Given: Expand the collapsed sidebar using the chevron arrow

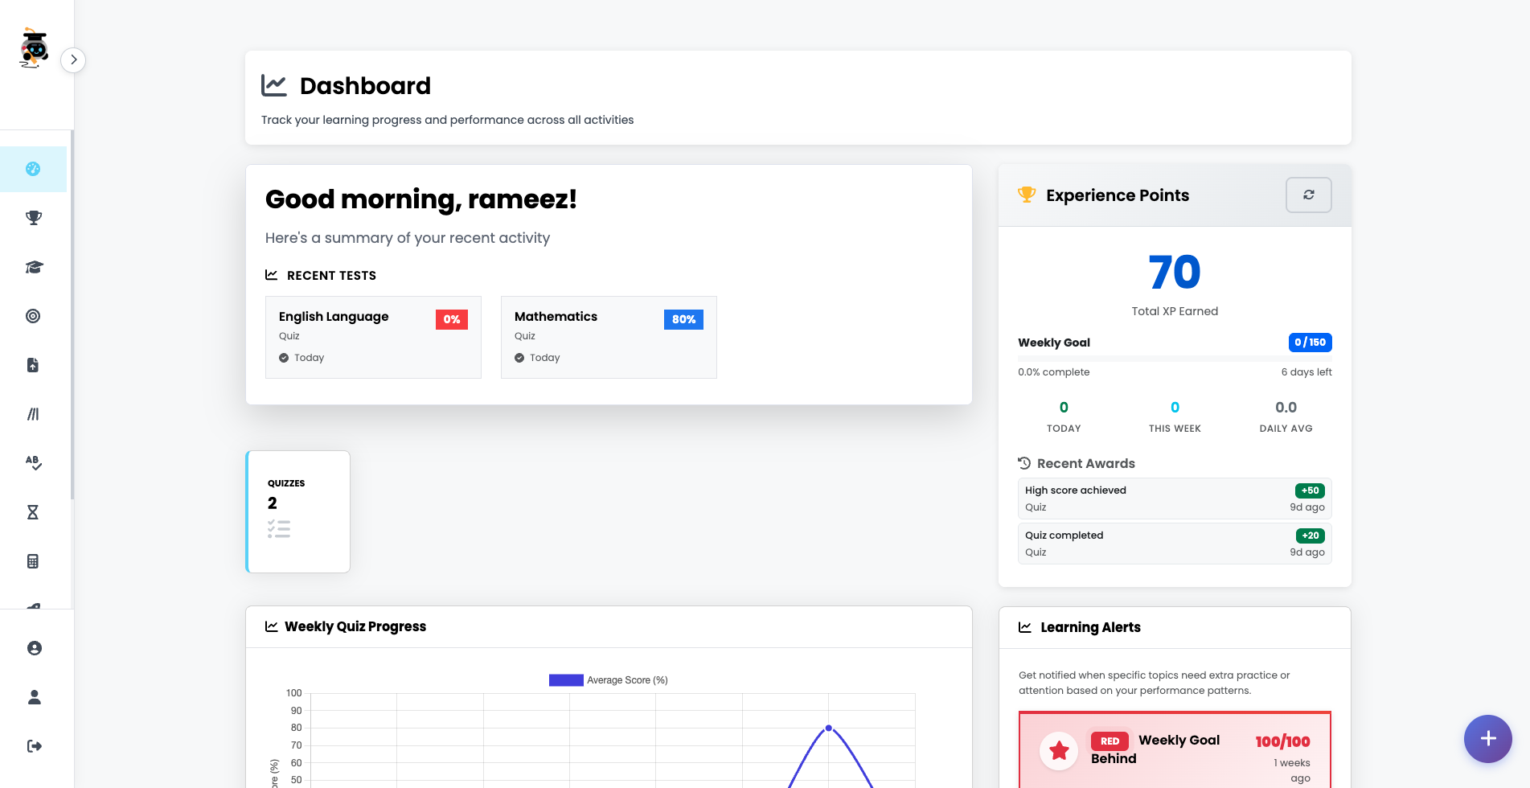Looking at the screenshot, I should (x=73, y=60).
